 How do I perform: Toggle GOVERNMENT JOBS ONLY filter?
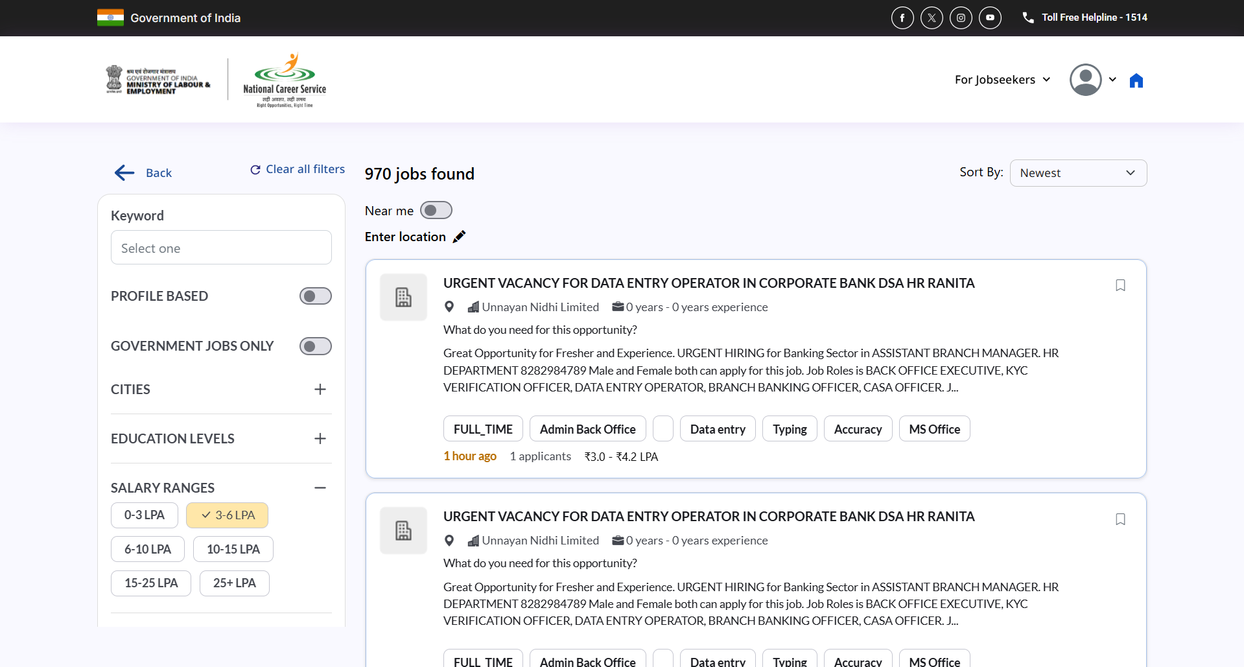click(315, 346)
